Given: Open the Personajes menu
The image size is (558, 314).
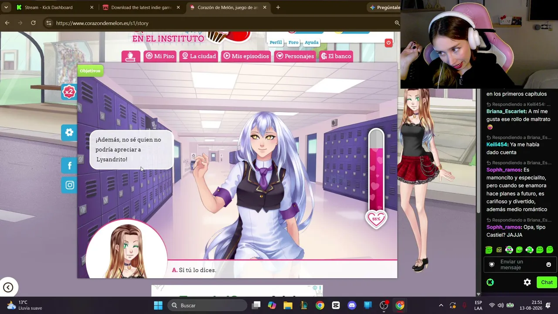Looking at the screenshot, I should click(x=295, y=56).
